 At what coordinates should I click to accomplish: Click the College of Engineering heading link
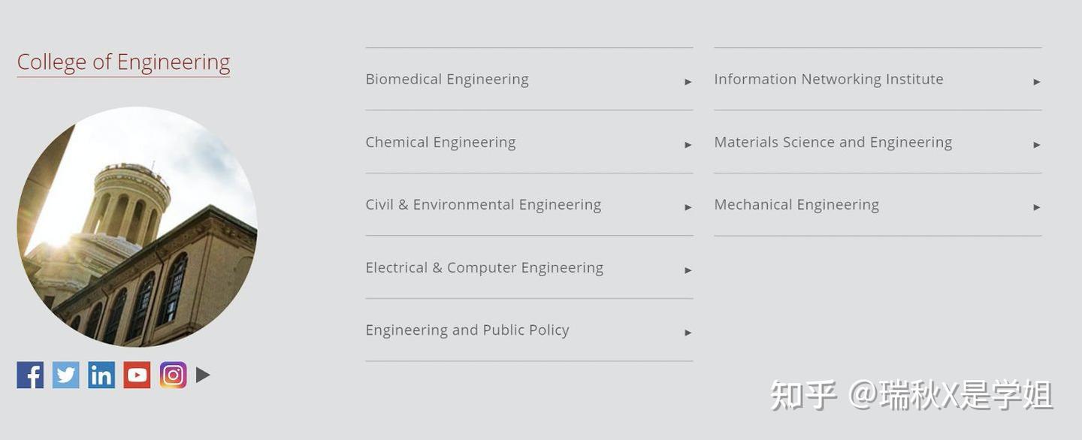click(123, 62)
